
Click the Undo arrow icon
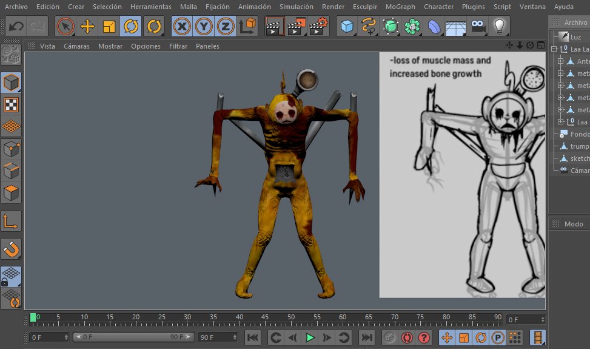pos(16,26)
